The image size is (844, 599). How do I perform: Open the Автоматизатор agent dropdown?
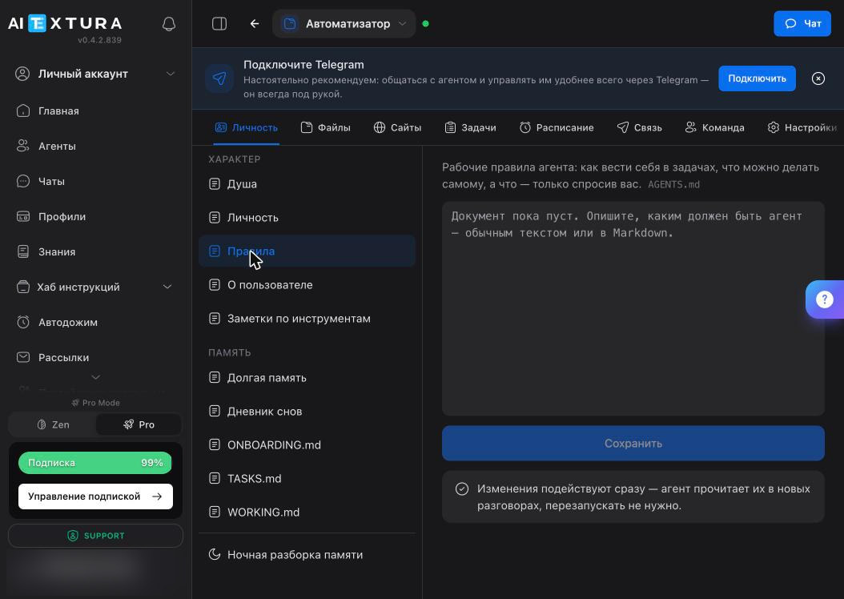[344, 24]
